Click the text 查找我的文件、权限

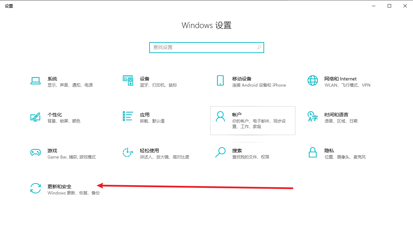[x=251, y=157]
